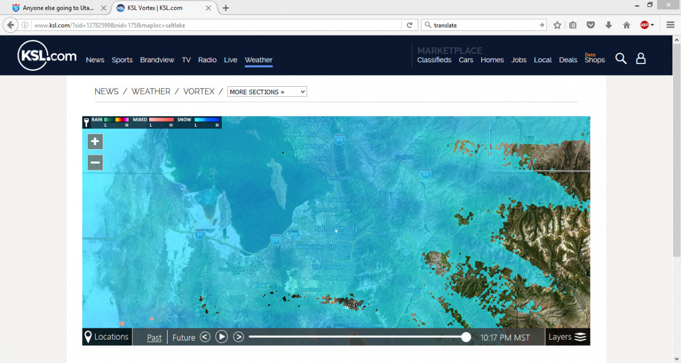Switch radar to Future mode

(184, 337)
